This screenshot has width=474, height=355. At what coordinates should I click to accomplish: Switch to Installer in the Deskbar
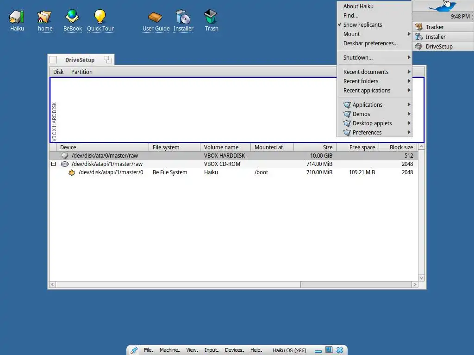[443, 37]
